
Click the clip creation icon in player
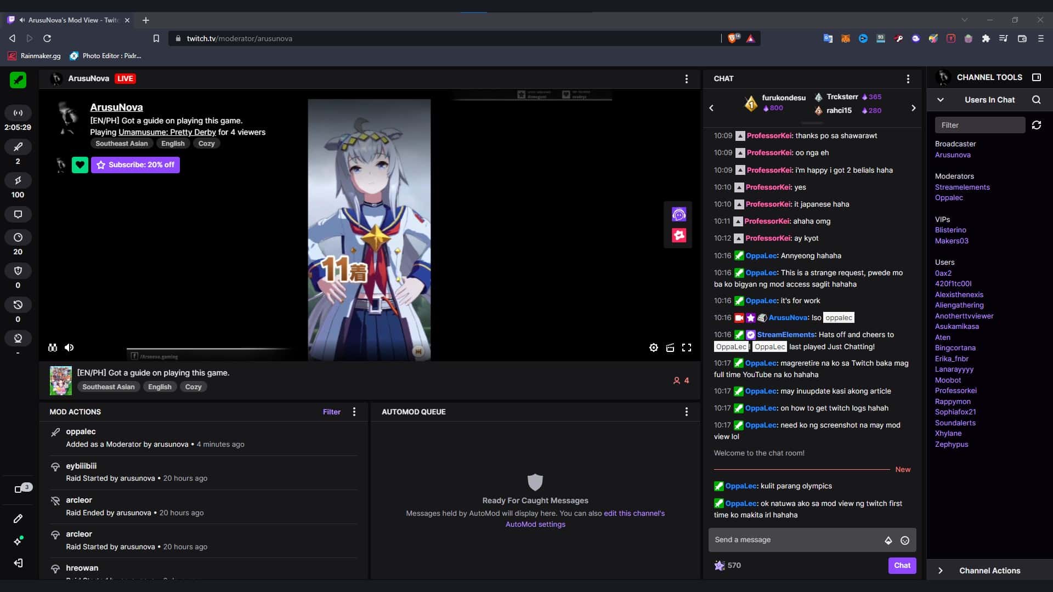coord(670,348)
